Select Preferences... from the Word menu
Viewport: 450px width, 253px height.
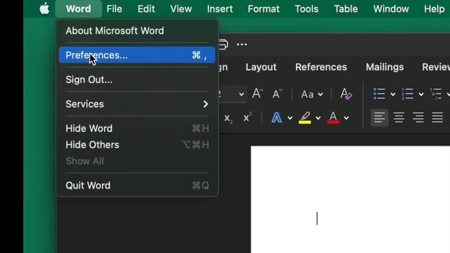click(x=137, y=55)
